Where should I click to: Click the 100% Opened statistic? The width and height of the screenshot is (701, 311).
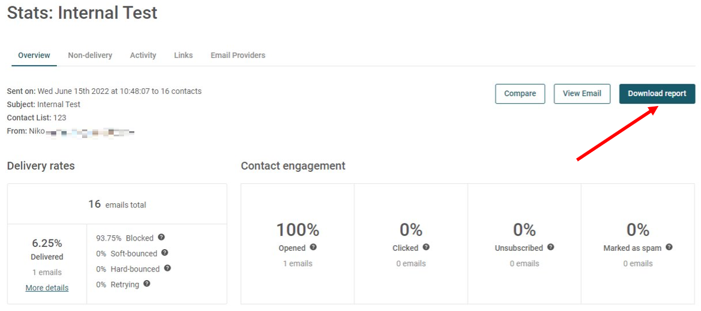pos(297,230)
